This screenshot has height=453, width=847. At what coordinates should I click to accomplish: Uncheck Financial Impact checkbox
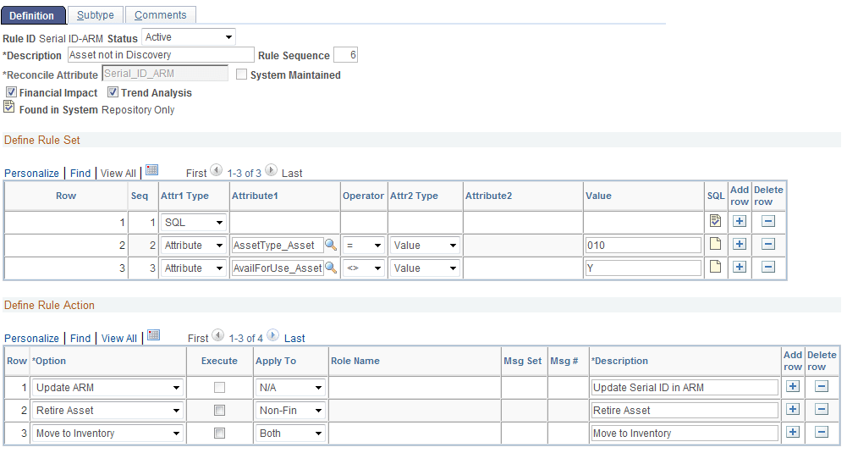pyautogui.click(x=11, y=92)
